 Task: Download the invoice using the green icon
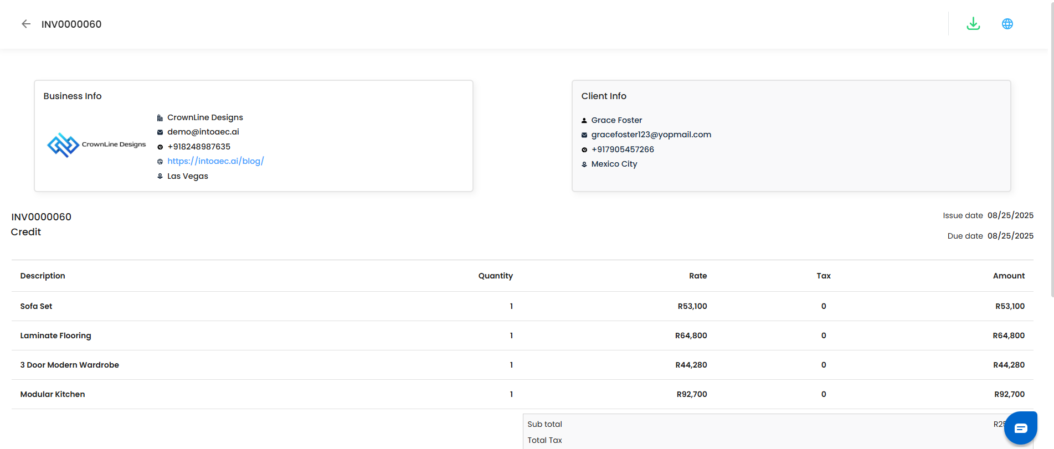[x=973, y=24]
